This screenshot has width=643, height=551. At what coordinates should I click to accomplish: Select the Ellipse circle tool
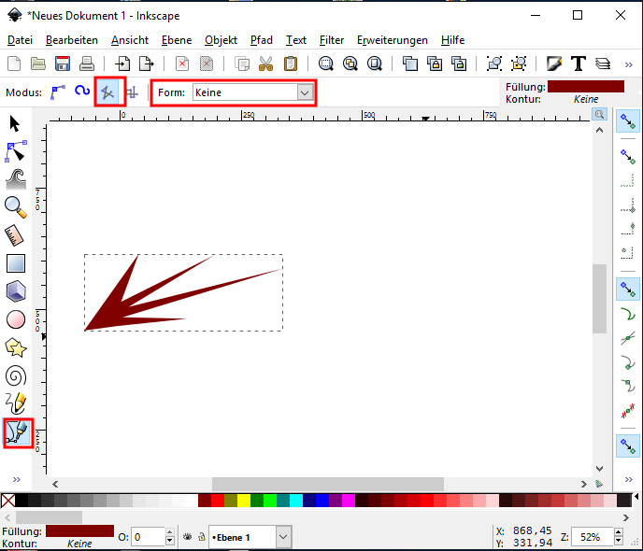pos(16,319)
